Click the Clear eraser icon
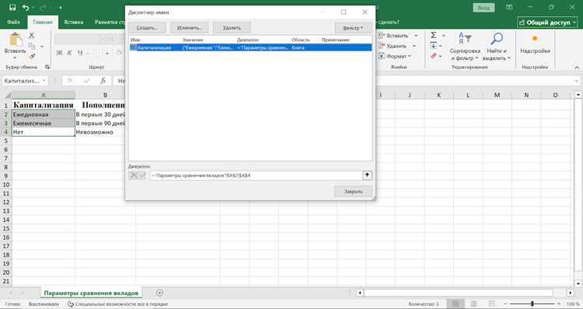The height and width of the screenshot is (309, 583). coord(434,56)
